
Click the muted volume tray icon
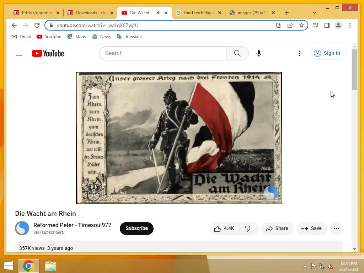331,266
